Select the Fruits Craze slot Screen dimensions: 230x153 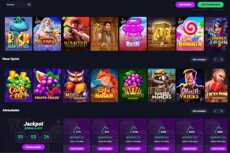point(47,85)
